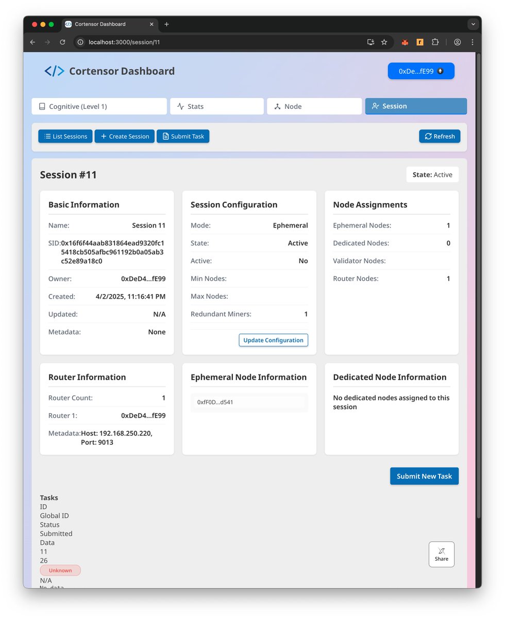Click the task global ID 26
This screenshot has width=505, height=619.
click(x=44, y=561)
